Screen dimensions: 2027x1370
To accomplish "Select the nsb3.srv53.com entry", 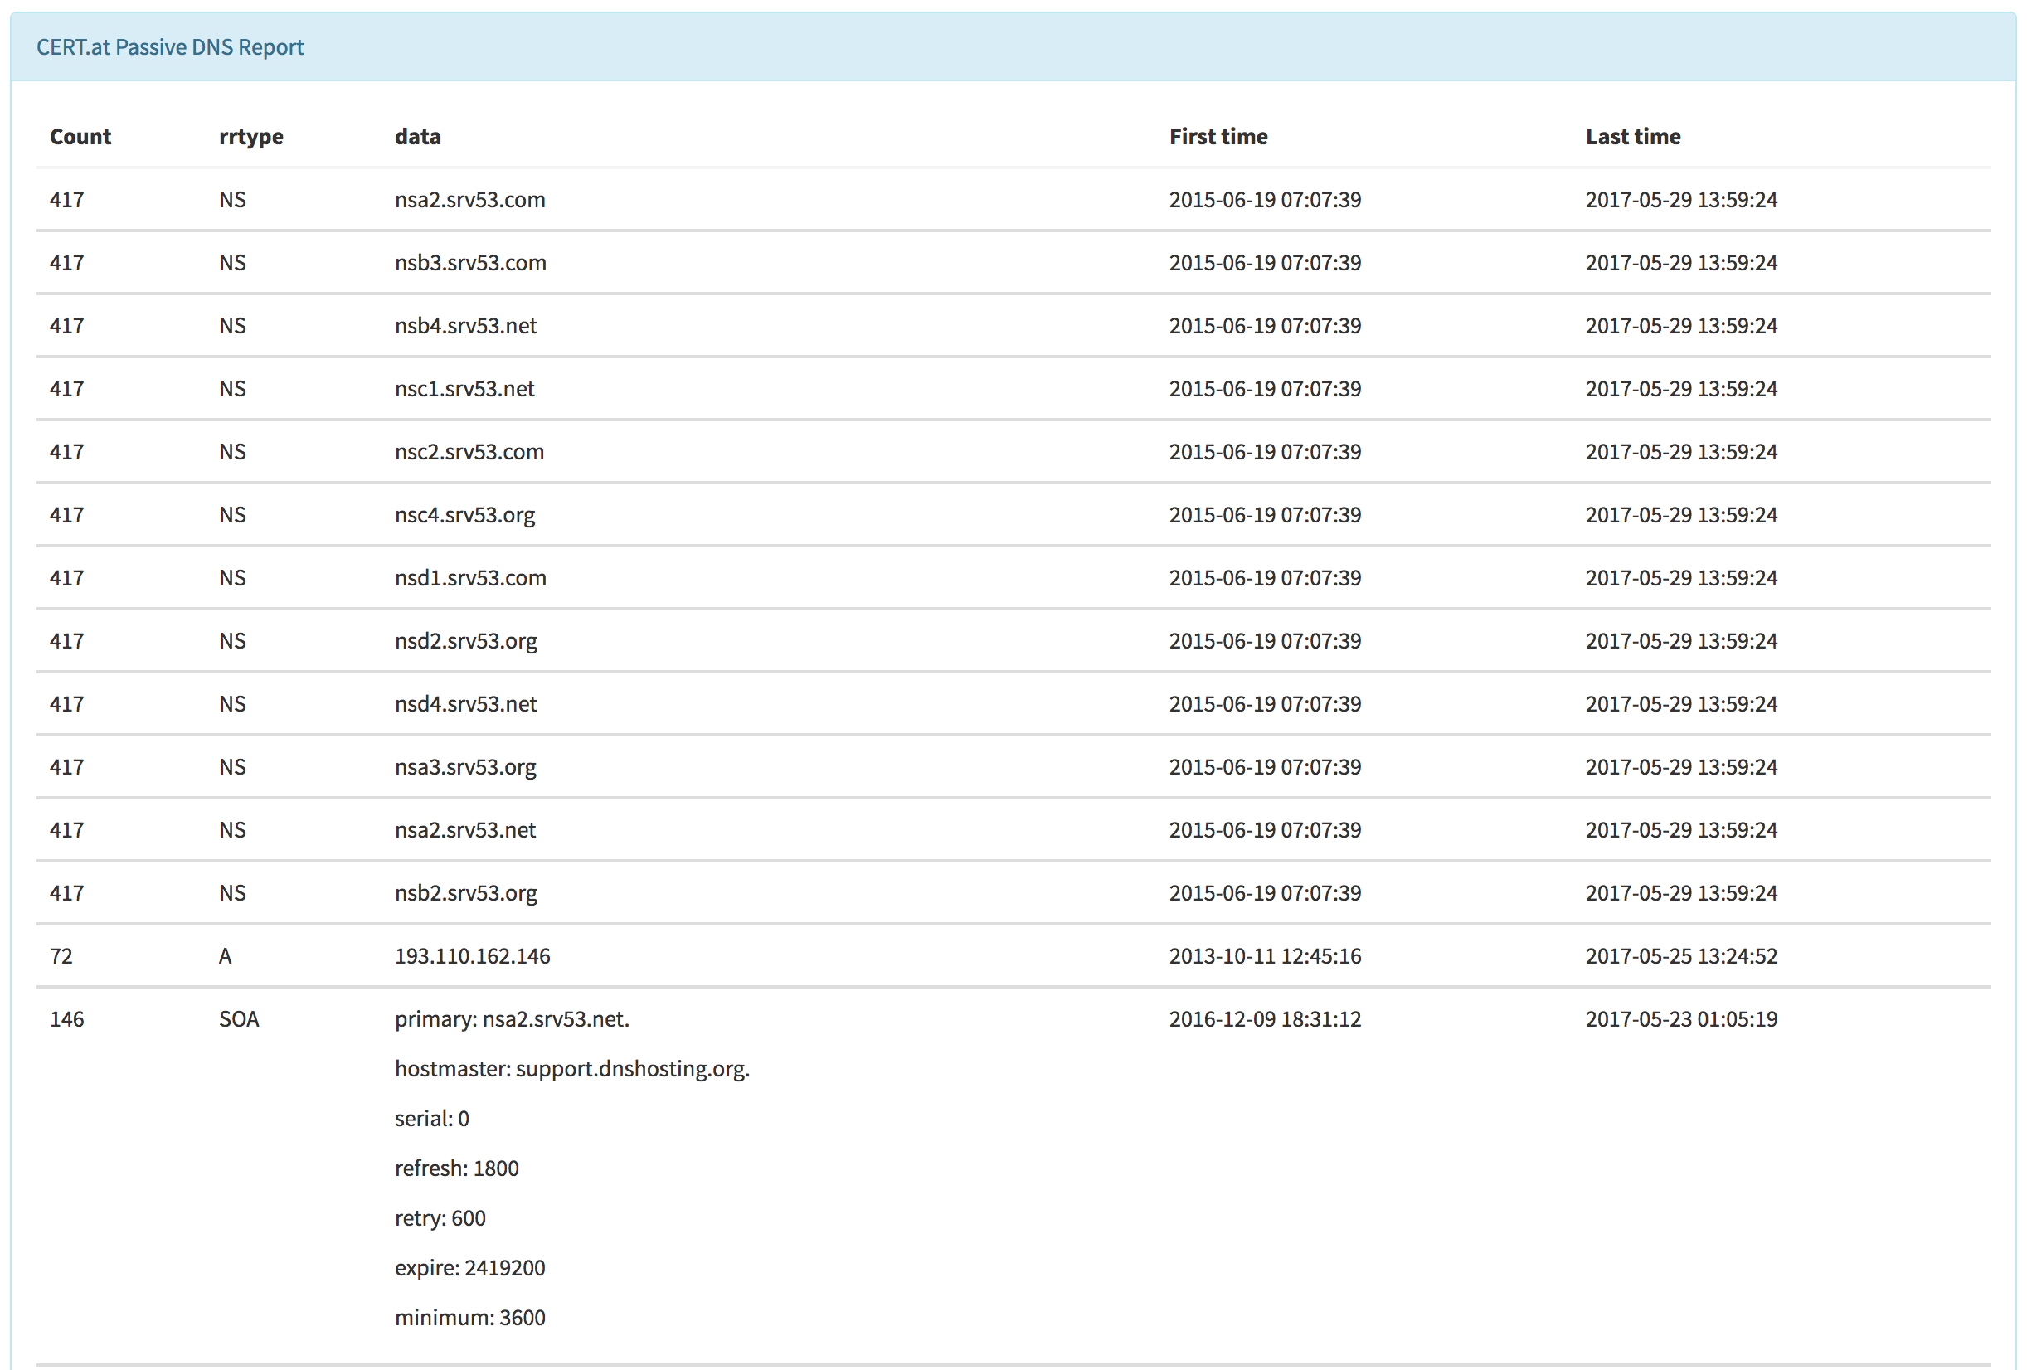I will 470,263.
